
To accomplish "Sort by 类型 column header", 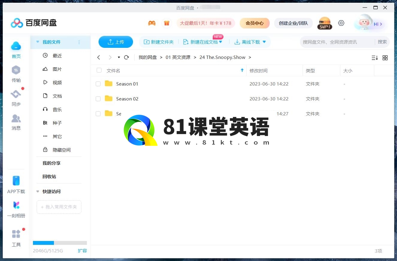I will point(310,71).
